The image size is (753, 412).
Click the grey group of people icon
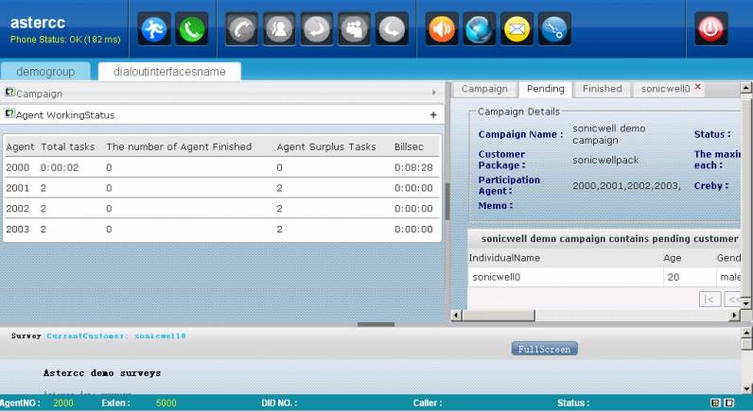[x=354, y=29]
